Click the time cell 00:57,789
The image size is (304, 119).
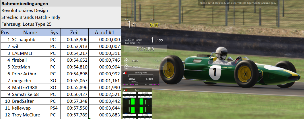75,115
